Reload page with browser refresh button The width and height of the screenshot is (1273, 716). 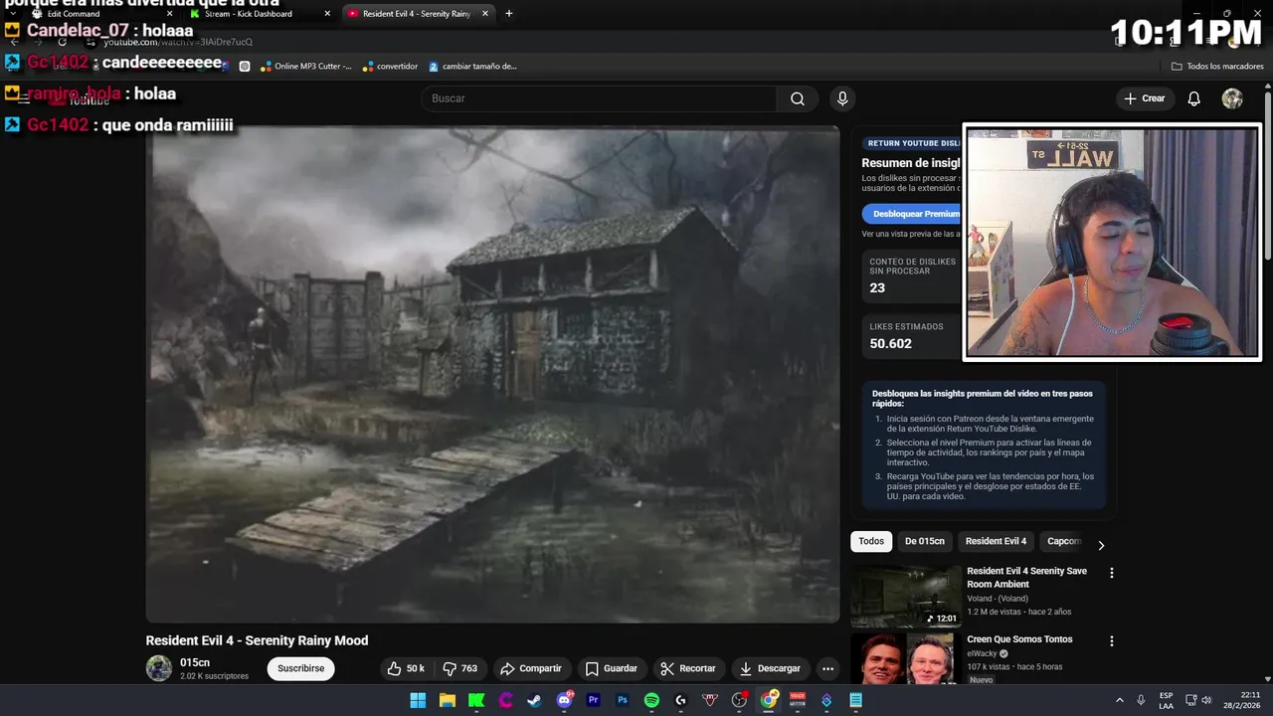pyautogui.click(x=62, y=42)
